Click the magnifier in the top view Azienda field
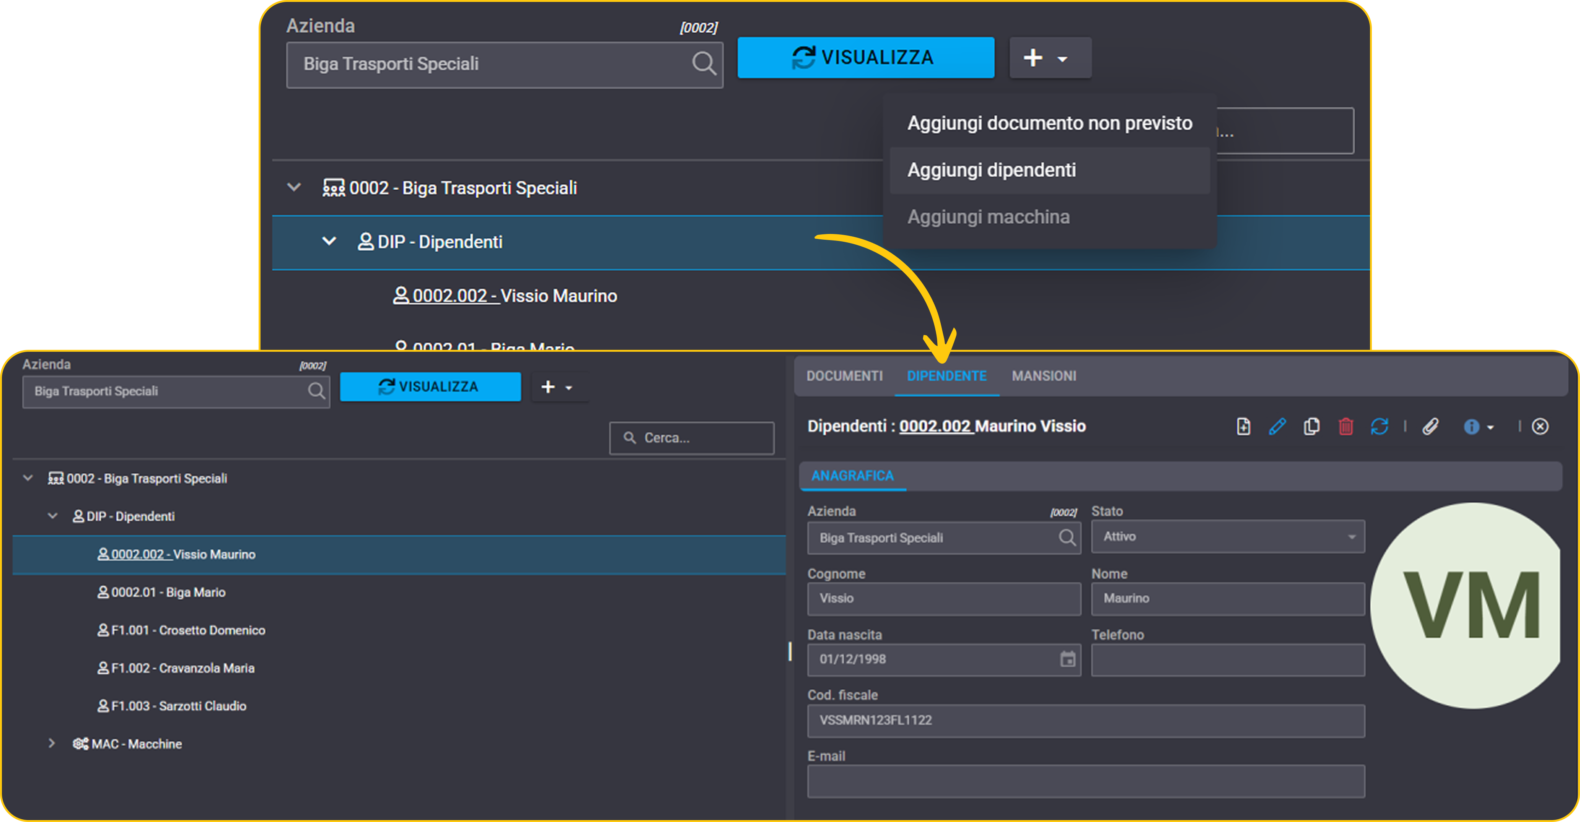Viewport: 1580px width, 822px height. click(704, 63)
